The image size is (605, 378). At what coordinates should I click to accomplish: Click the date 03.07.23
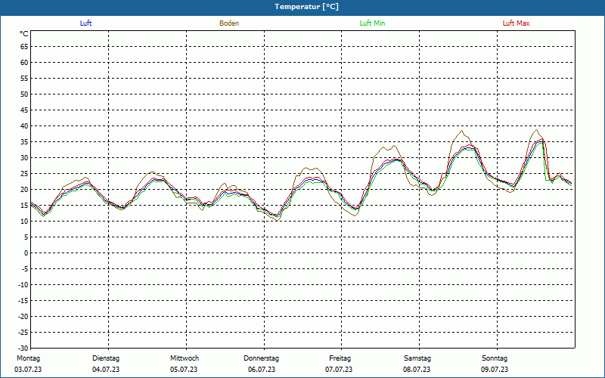point(28,370)
